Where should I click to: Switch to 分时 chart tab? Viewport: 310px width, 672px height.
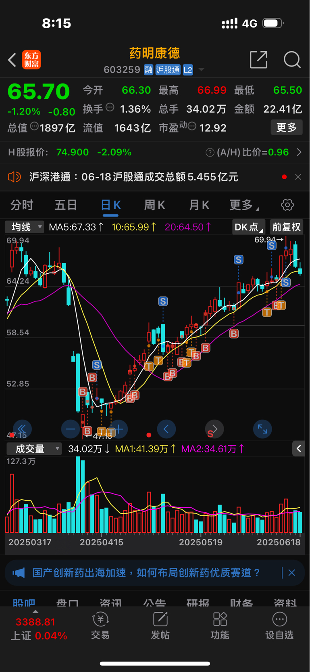coord(22,205)
